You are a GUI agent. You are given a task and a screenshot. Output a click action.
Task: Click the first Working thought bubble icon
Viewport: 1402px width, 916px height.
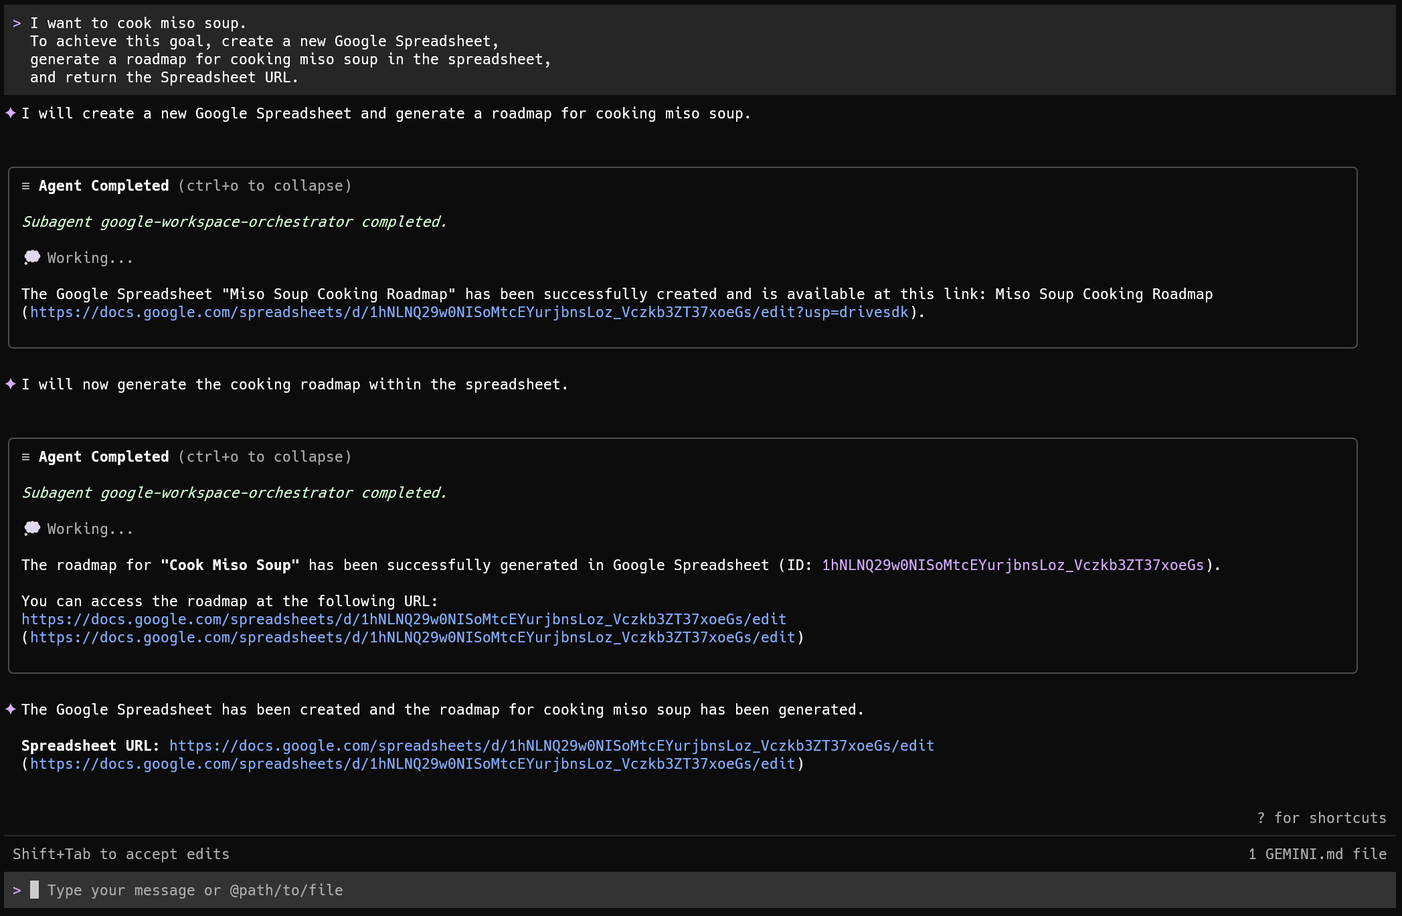coord(31,258)
